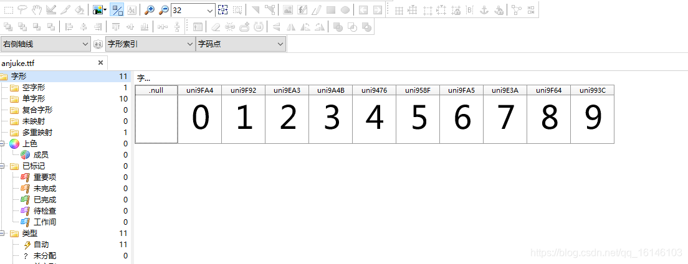The width and height of the screenshot is (688, 264).
Task: Select the 未分配 question mark item
Action: pyautogui.click(x=45, y=256)
